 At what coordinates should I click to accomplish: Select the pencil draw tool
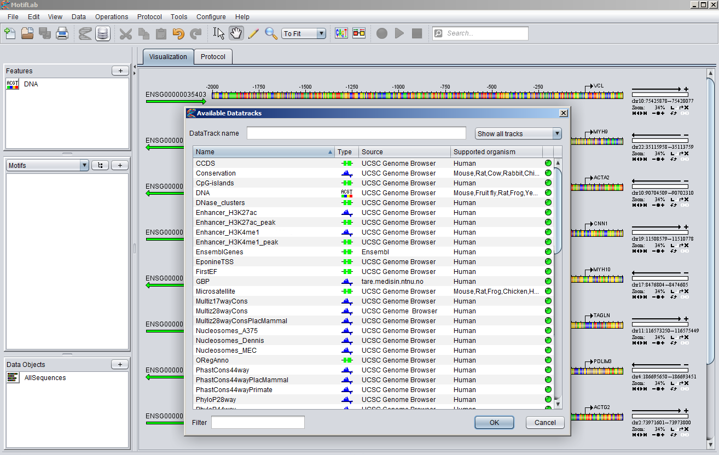[x=253, y=33]
